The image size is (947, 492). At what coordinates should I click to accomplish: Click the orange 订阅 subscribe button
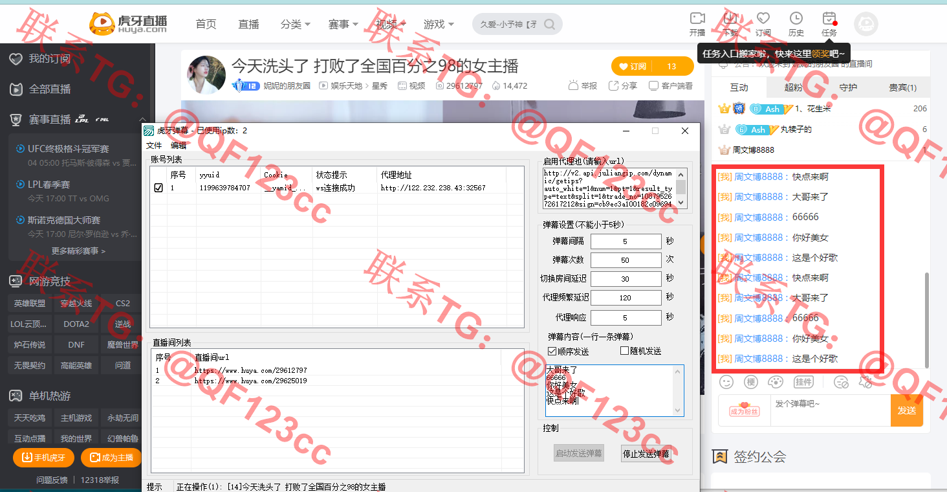pyautogui.click(x=632, y=66)
